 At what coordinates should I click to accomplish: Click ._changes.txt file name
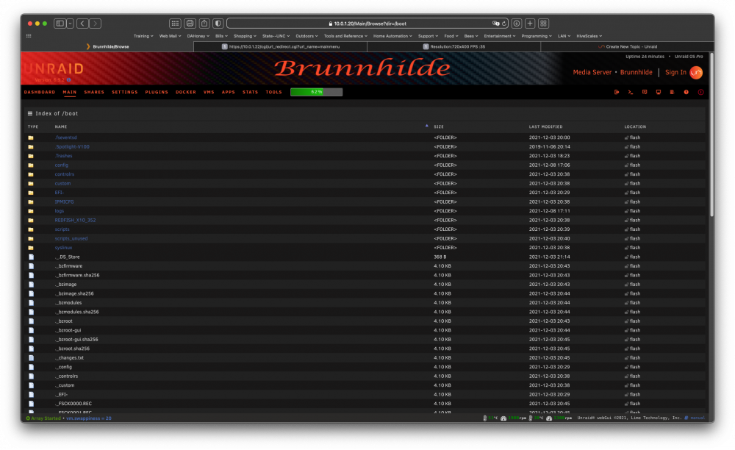point(70,357)
